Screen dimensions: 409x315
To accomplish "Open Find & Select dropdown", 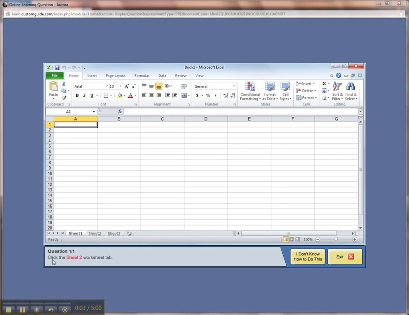I will click(351, 91).
